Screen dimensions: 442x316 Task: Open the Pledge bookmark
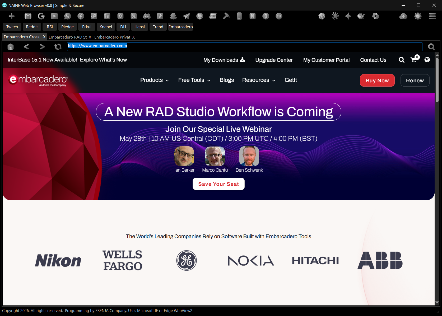click(x=68, y=27)
